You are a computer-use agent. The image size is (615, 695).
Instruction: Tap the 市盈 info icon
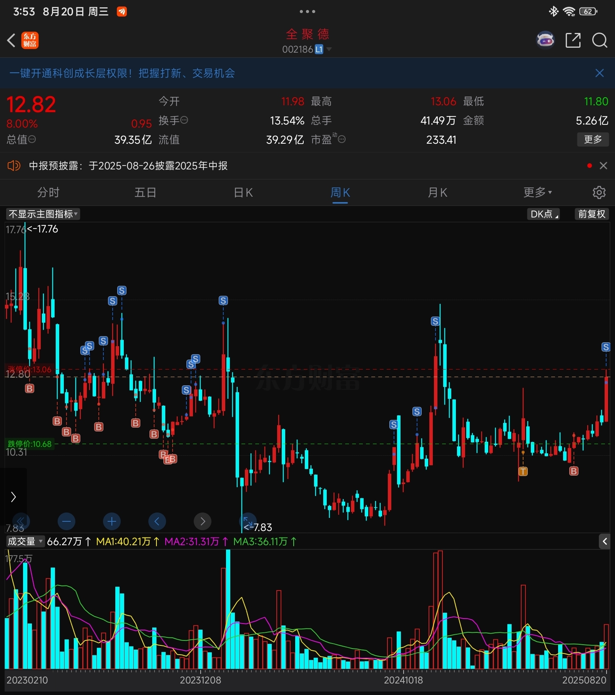pyautogui.click(x=342, y=139)
